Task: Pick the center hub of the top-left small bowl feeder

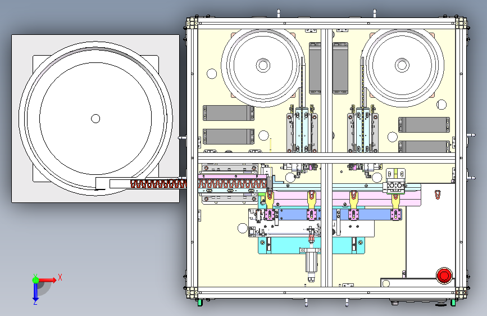Action: [x=263, y=65]
